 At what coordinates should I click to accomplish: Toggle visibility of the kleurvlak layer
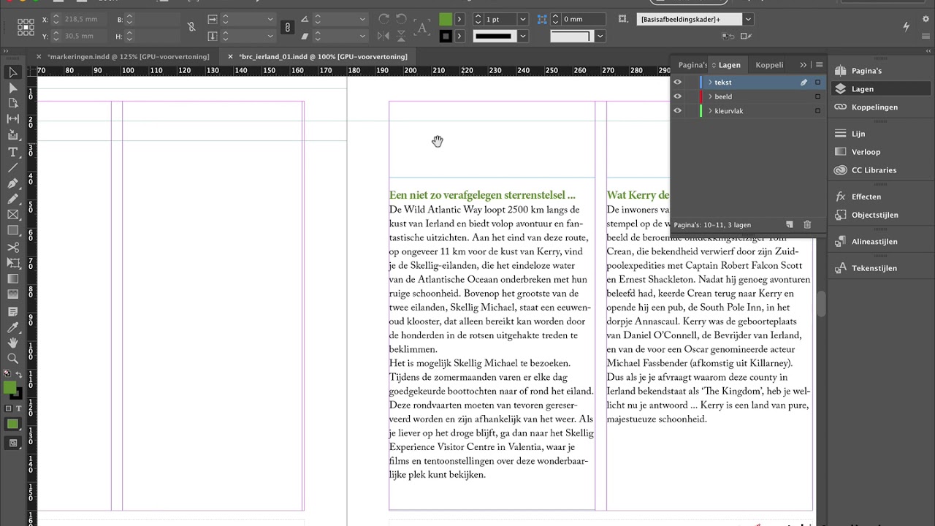point(677,111)
